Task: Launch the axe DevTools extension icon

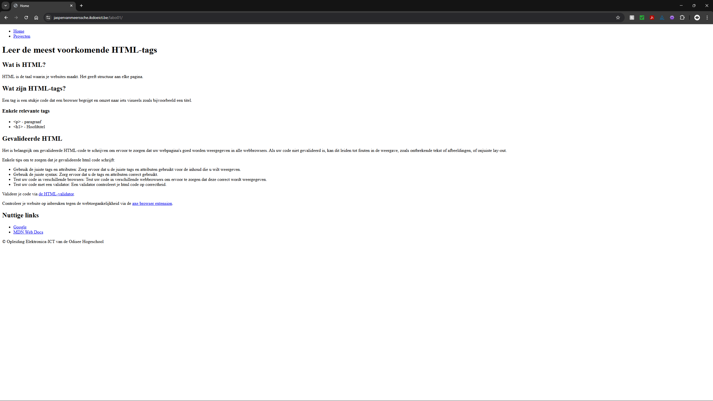Action: tap(662, 18)
